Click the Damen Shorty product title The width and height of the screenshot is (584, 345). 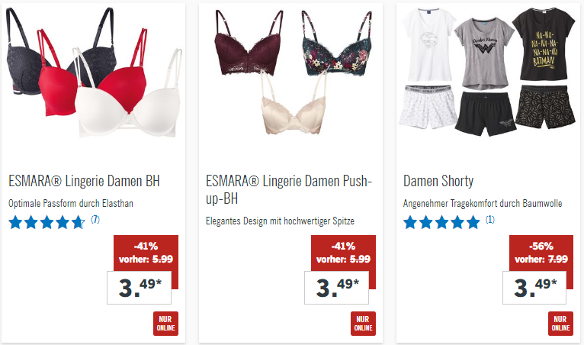pos(438,181)
